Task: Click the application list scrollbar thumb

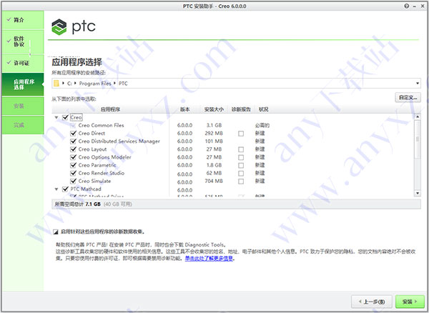Action: (x=418, y=139)
